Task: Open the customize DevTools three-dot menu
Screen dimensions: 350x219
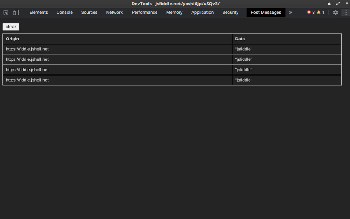Action: click(x=346, y=12)
